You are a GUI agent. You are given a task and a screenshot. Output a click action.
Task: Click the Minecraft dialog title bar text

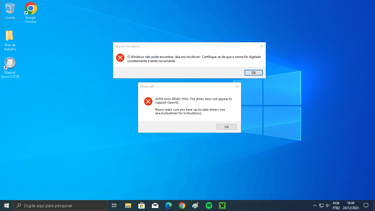[x=147, y=87]
